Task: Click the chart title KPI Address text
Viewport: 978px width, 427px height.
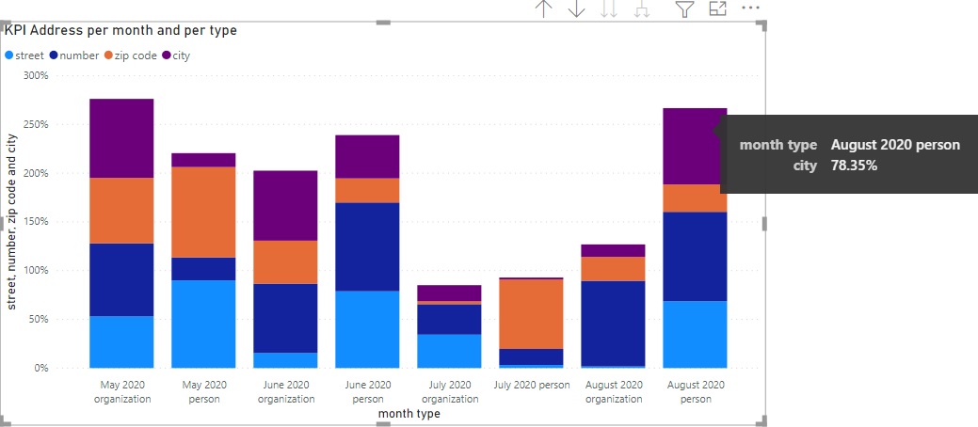Action: tap(121, 29)
